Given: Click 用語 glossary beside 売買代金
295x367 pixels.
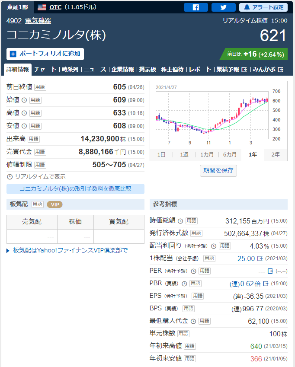Looking at the screenshot, I should pos(40,152).
